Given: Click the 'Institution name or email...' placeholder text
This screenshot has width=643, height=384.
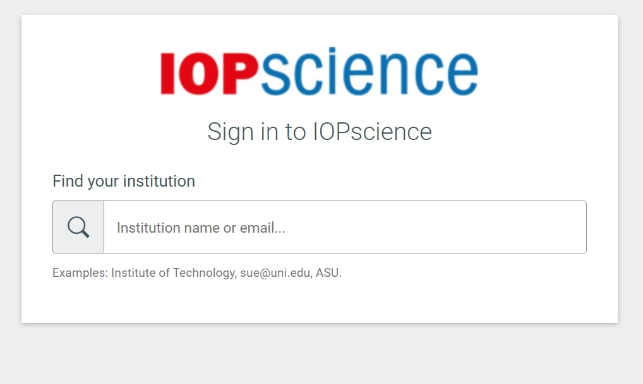Looking at the screenshot, I should (201, 228).
